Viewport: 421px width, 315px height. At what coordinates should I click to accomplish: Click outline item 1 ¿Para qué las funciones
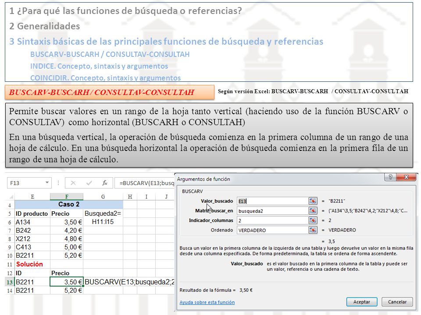click(x=126, y=10)
